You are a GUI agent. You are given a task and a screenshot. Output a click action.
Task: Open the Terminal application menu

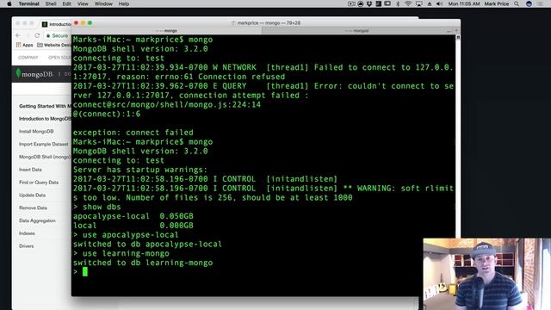tap(28, 3)
